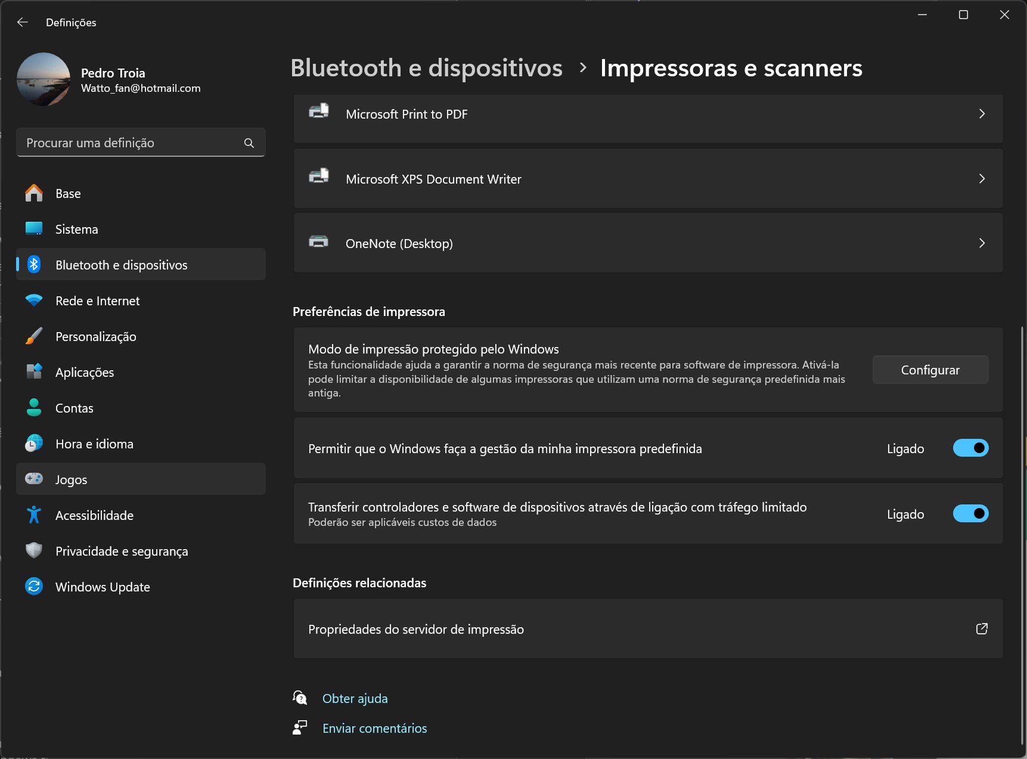Open Acessibilidade settings
Viewport: 1027px width, 759px height.
click(141, 515)
